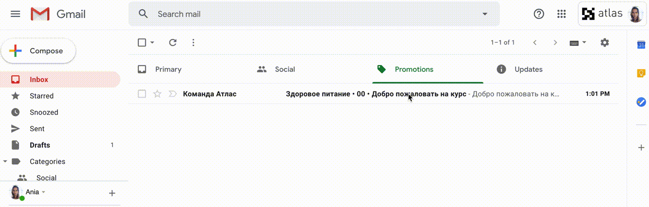
Task: Switch to the Primary tab
Action: [168, 69]
